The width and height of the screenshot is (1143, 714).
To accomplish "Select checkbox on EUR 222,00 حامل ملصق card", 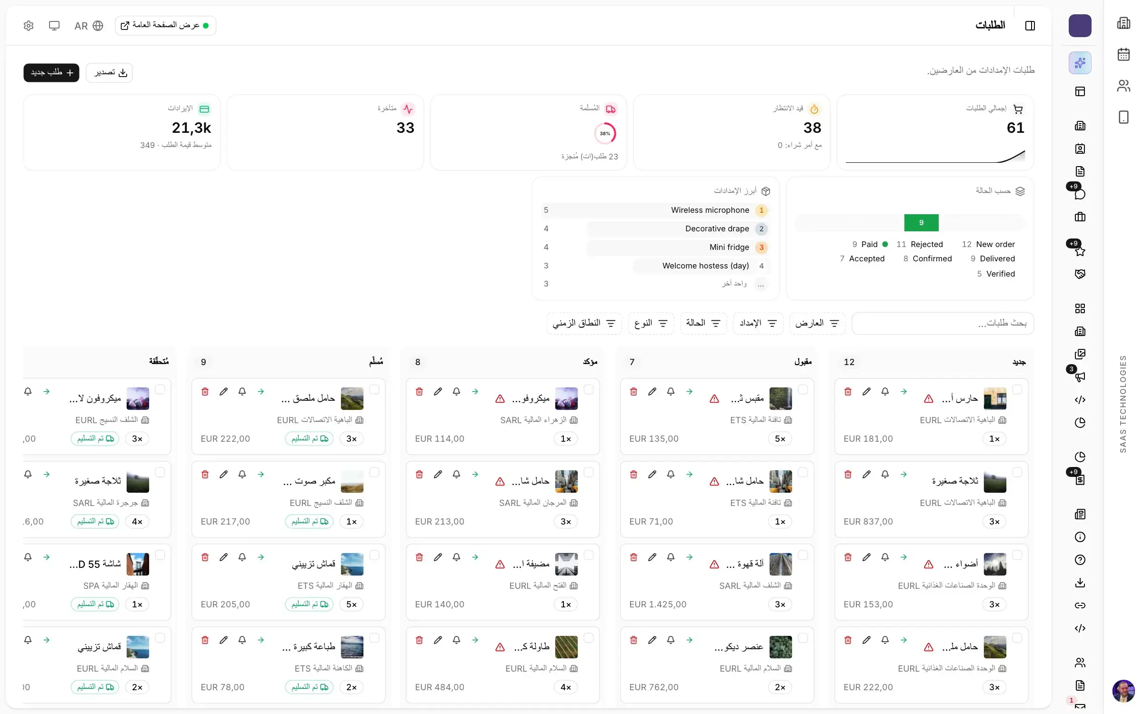I will coord(374,389).
